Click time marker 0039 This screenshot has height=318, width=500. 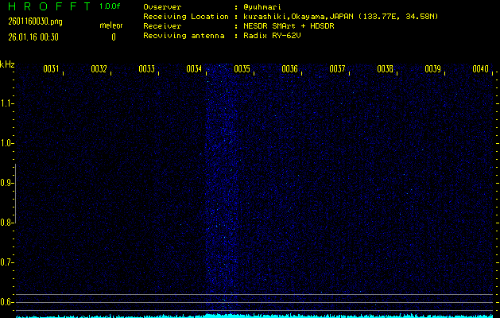point(433,69)
